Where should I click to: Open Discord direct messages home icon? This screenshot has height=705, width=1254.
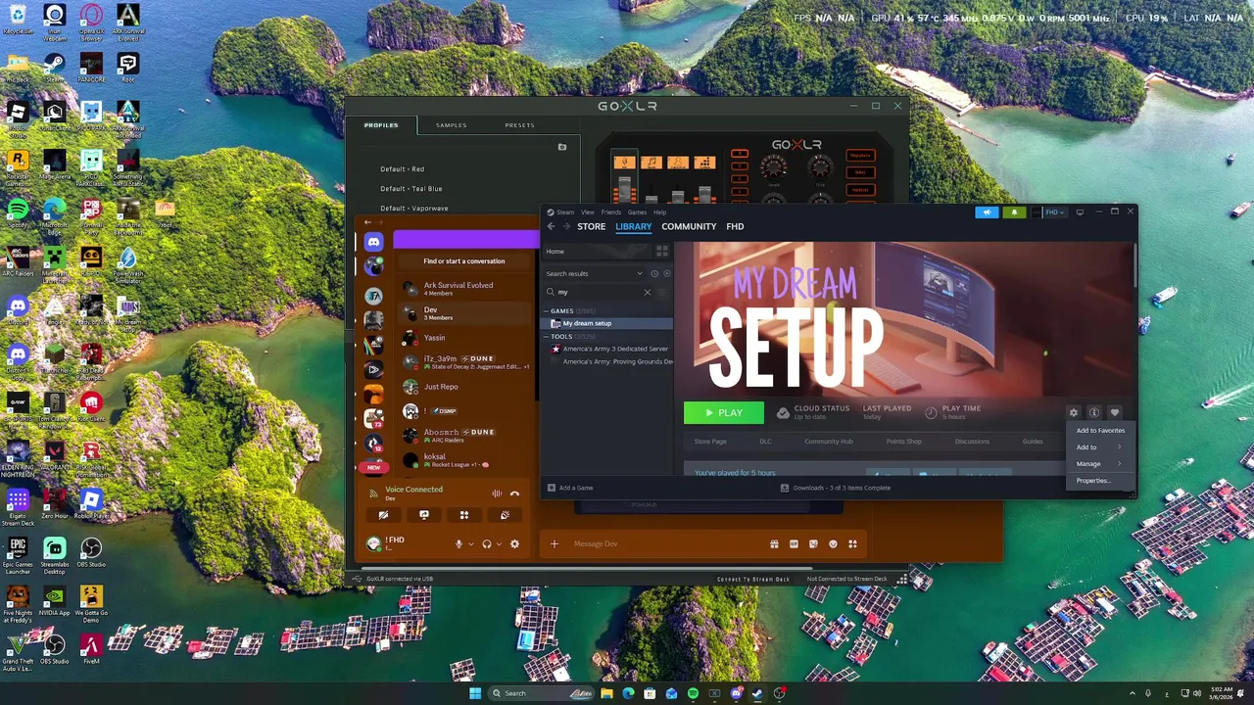(x=373, y=242)
